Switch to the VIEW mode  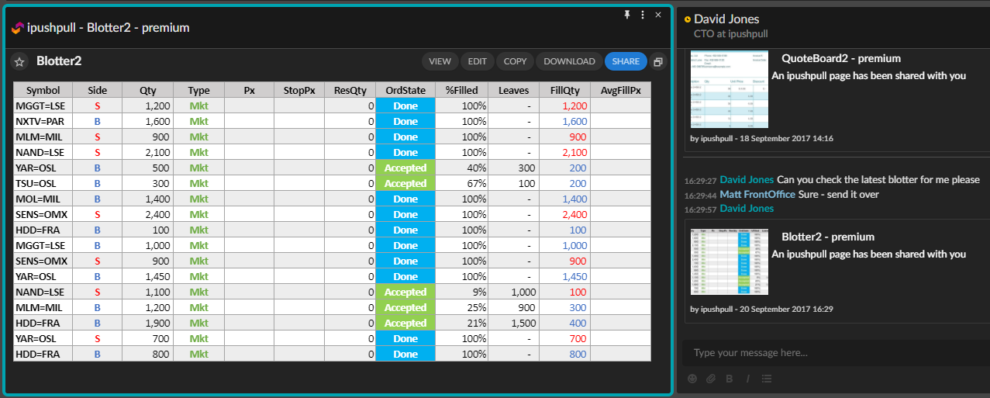440,61
